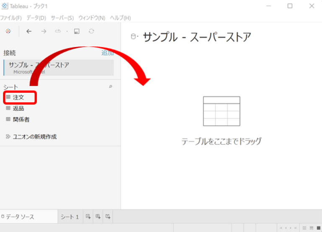This screenshot has width=322, height=232.
Task: Click the new data source toolbar icon
Action: (x=58, y=31)
